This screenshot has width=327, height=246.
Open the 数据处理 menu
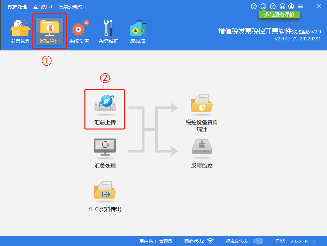(x=17, y=7)
